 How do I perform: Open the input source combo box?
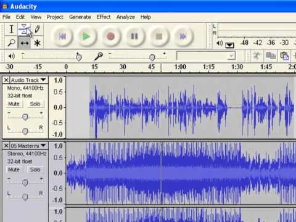[x=206, y=55]
